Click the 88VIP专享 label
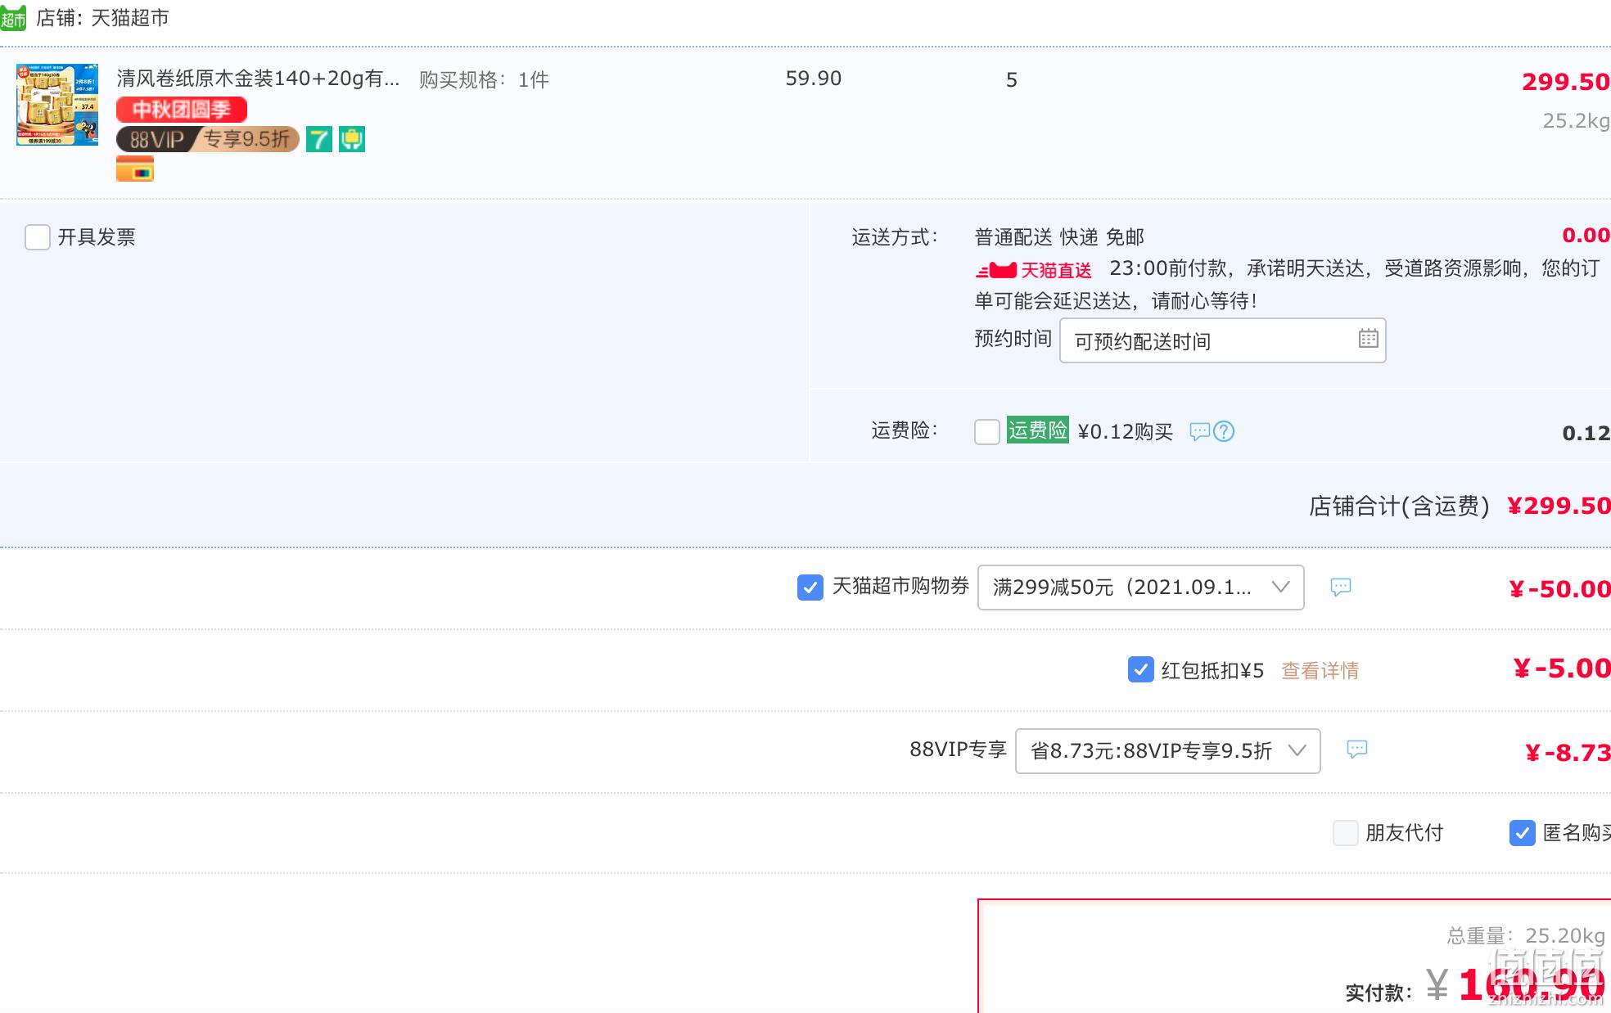1611x1013 pixels. coord(958,750)
